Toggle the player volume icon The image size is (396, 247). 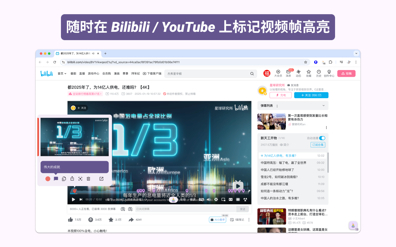tap(209, 199)
